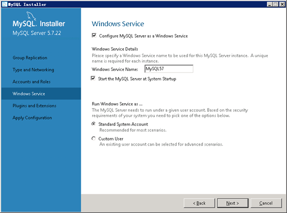The width and height of the screenshot is (287, 213).
Task: Choose the Custom User radio button
Action: coord(94,138)
